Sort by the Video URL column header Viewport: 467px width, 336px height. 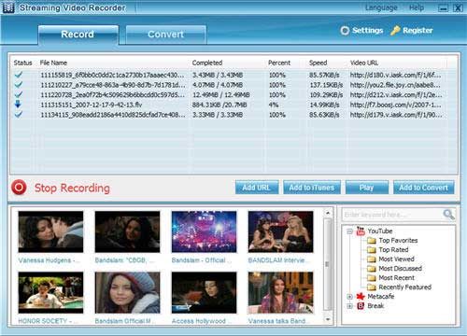pos(364,63)
